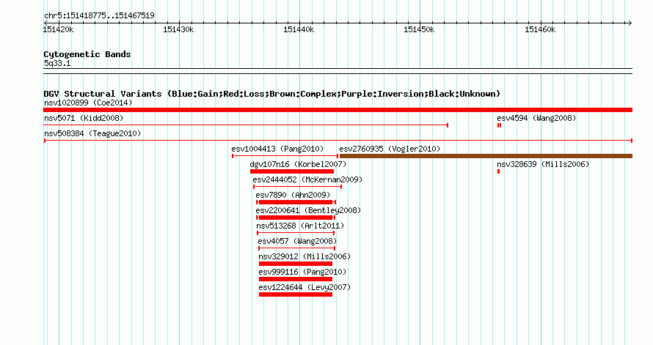The height and width of the screenshot is (345, 653).
Task: Click the esv1004413 (Pang2010) label
Action: (x=277, y=149)
